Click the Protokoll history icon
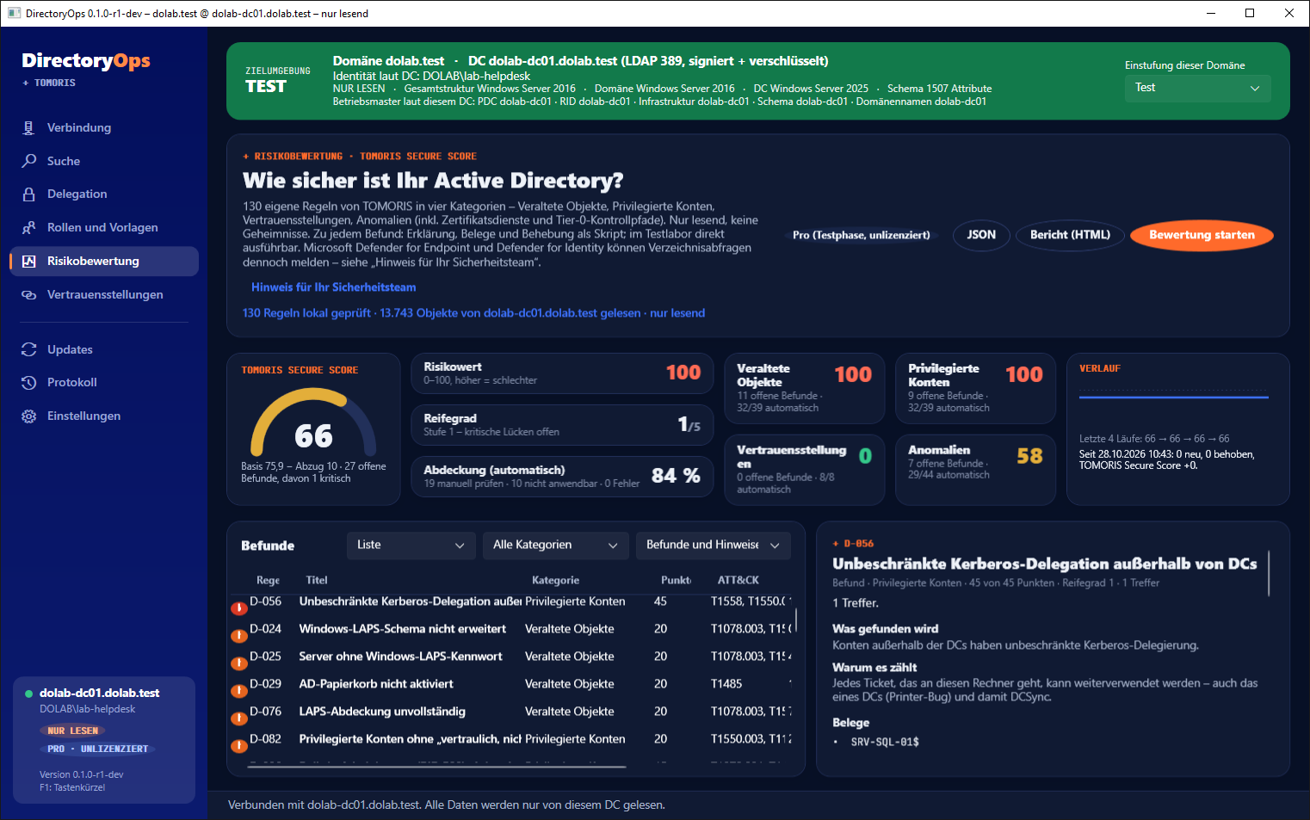Screen dimensions: 1310x820 tap(29, 383)
